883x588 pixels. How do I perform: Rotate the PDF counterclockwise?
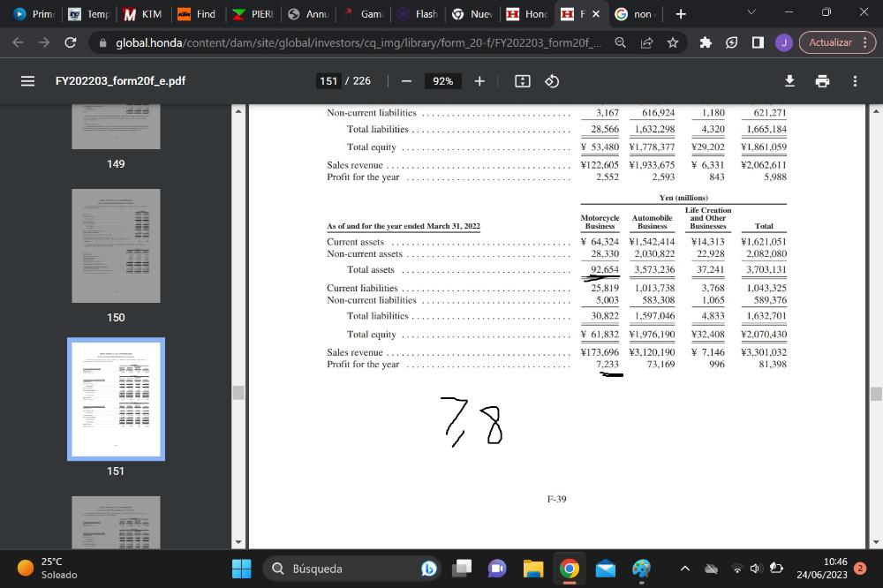click(x=552, y=81)
